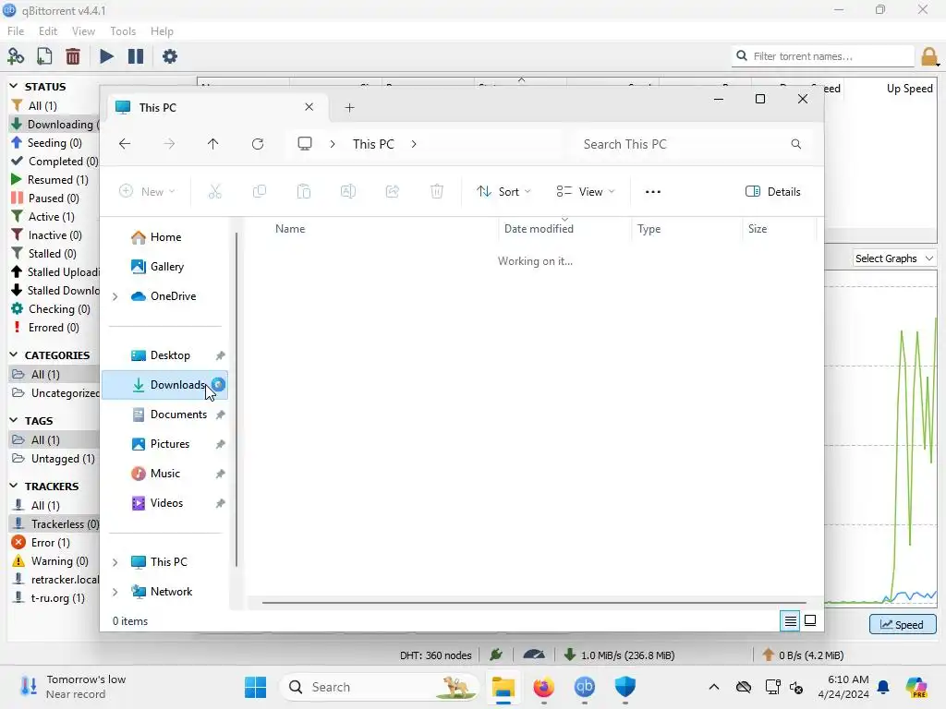The height and width of the screenshot is (709, 946).
Task: Click the Windows Start button
Action: [x=255, y=687]
